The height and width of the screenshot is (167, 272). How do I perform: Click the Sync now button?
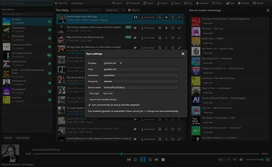108,93
